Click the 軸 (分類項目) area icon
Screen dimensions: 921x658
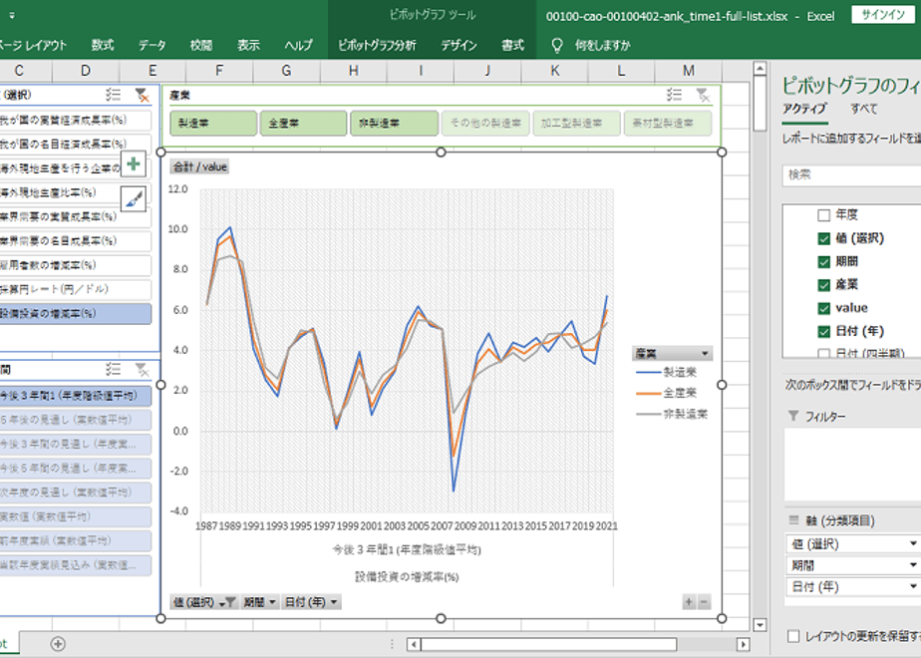click(793, 520)
